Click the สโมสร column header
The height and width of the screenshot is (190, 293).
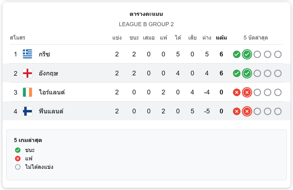[x=17, y=38]
